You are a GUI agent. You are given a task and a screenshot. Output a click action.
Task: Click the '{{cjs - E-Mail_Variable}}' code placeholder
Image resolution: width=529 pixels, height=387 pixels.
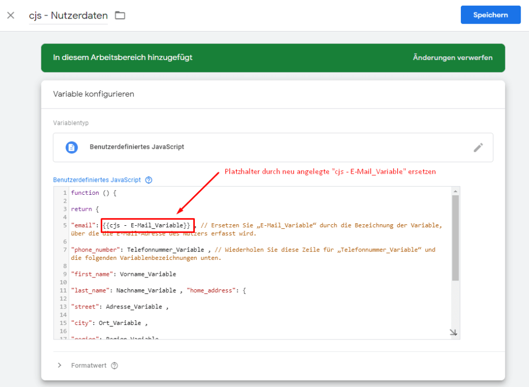146,225
